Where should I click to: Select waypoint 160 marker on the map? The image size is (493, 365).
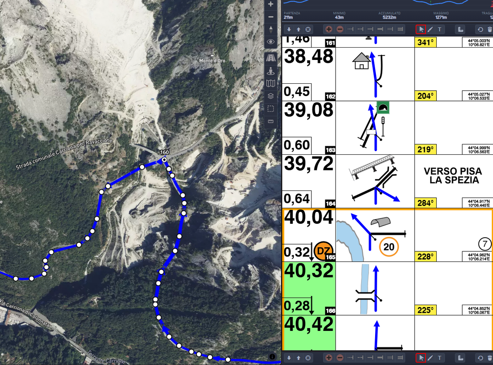click(x=164, y=159)
